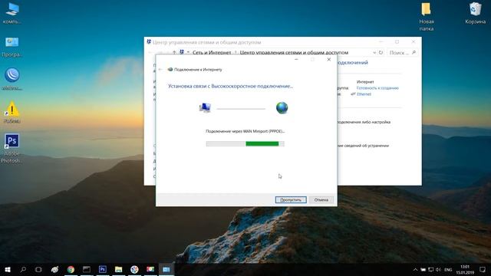Open the Recycle Bin (Корзина) desktop icon
Viewport: 491px width, 276px height.
tap(475, 13)
